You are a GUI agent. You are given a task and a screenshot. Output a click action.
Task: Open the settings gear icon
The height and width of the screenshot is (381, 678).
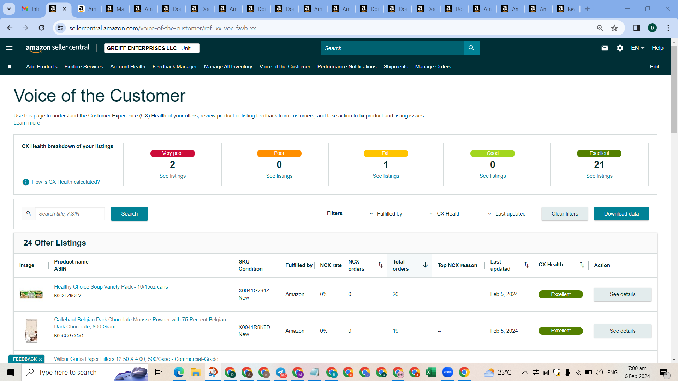tap(620, 48)
